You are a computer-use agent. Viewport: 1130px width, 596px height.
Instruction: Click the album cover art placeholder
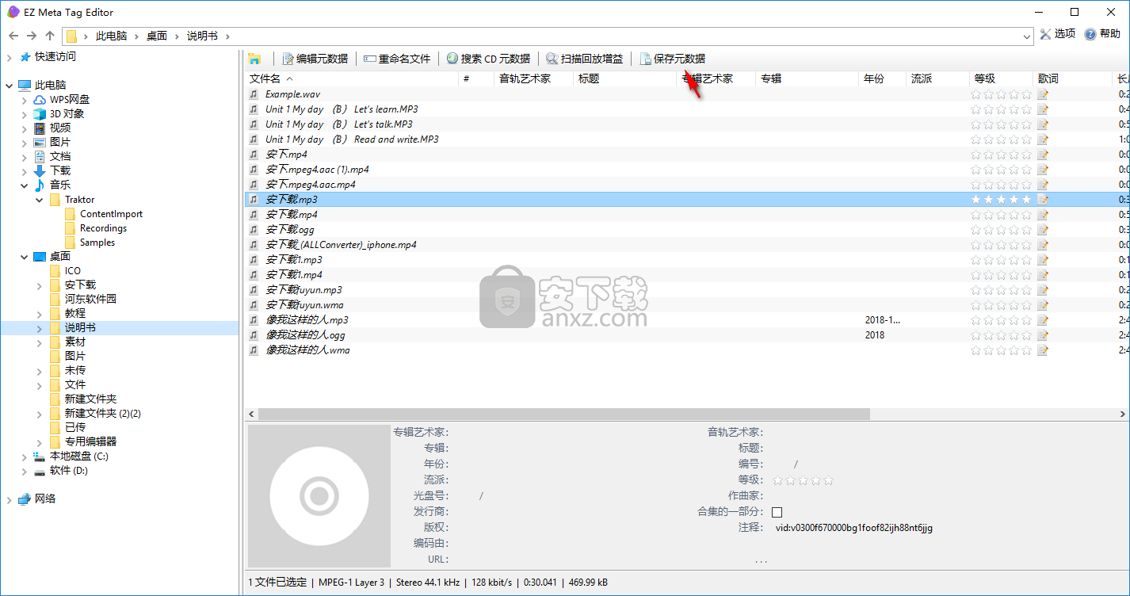[319, 496]
